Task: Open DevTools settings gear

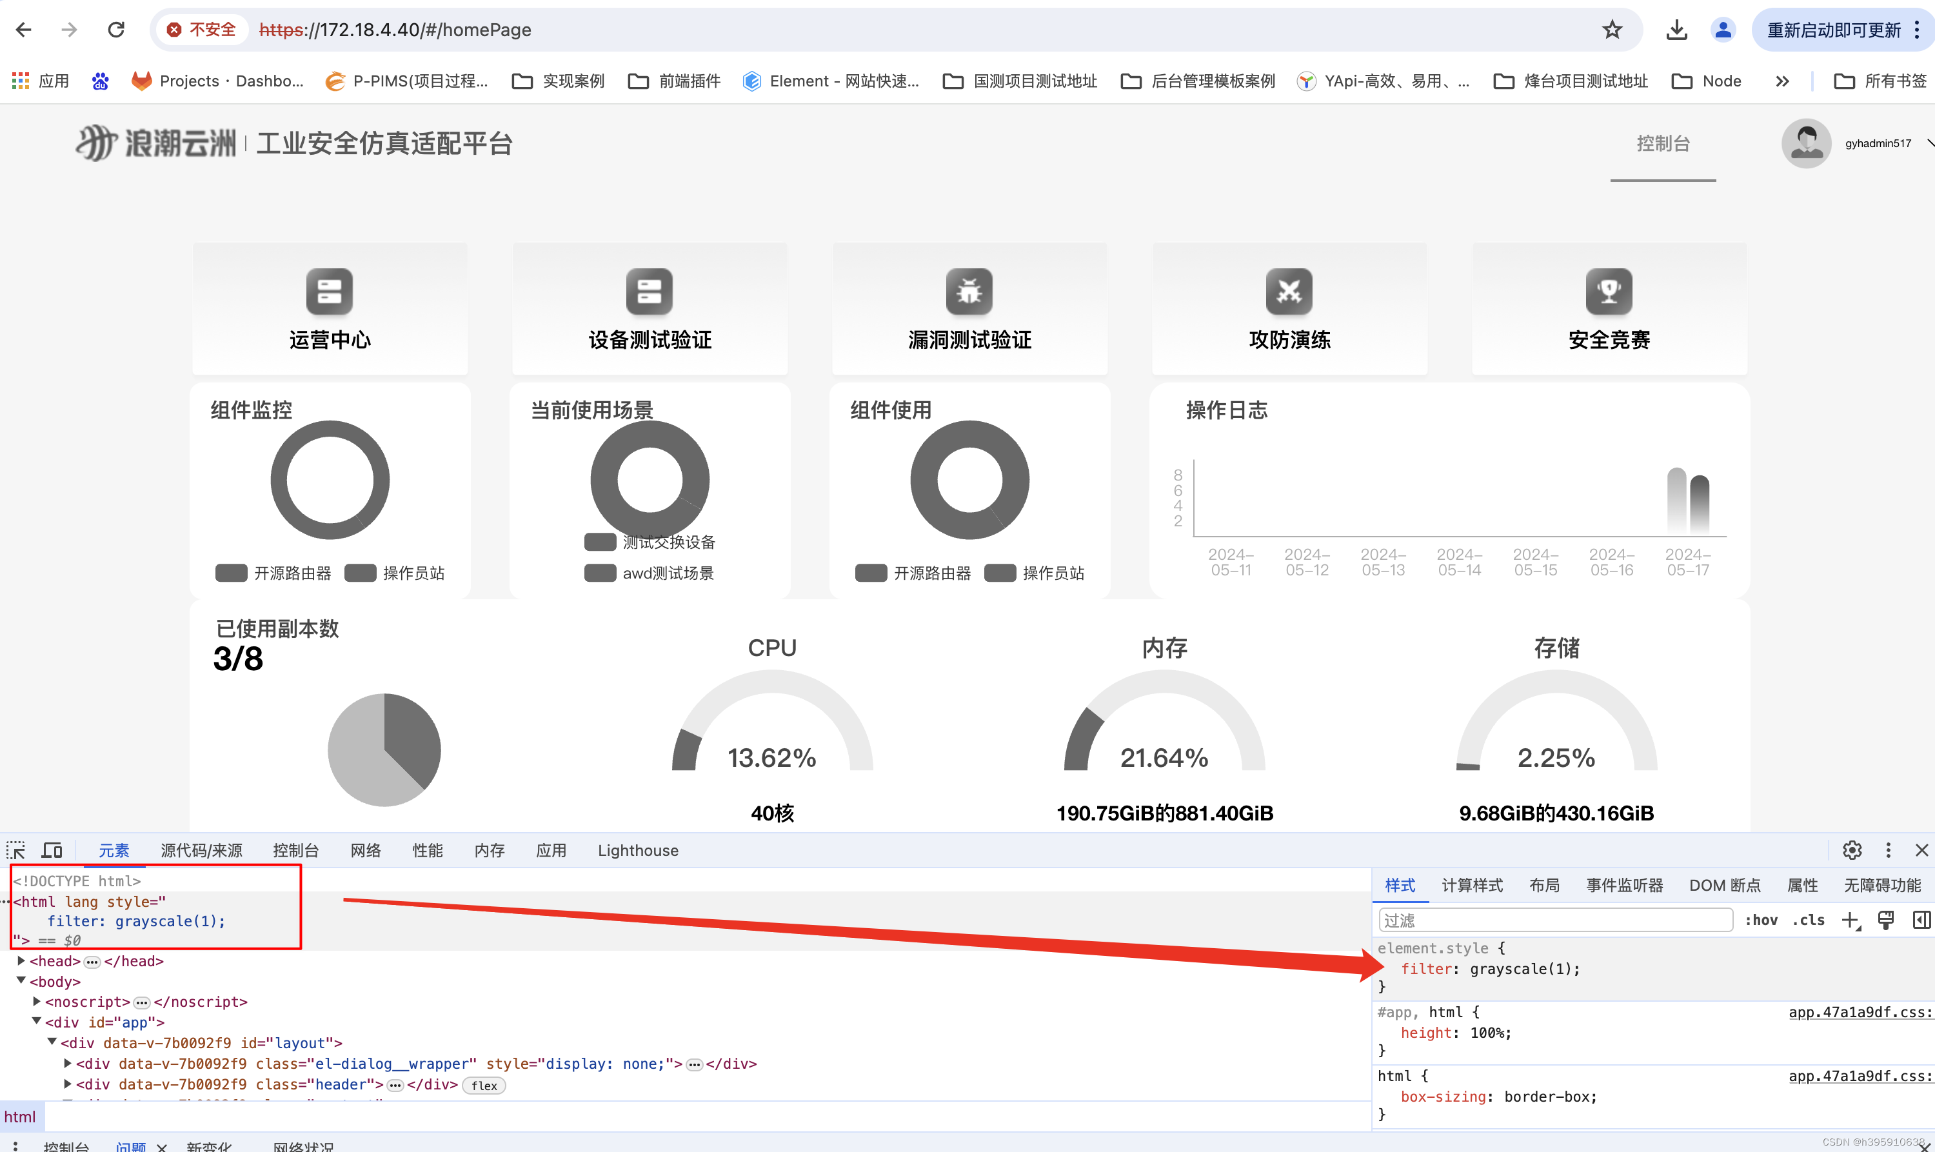Action: click(1852, 850)
